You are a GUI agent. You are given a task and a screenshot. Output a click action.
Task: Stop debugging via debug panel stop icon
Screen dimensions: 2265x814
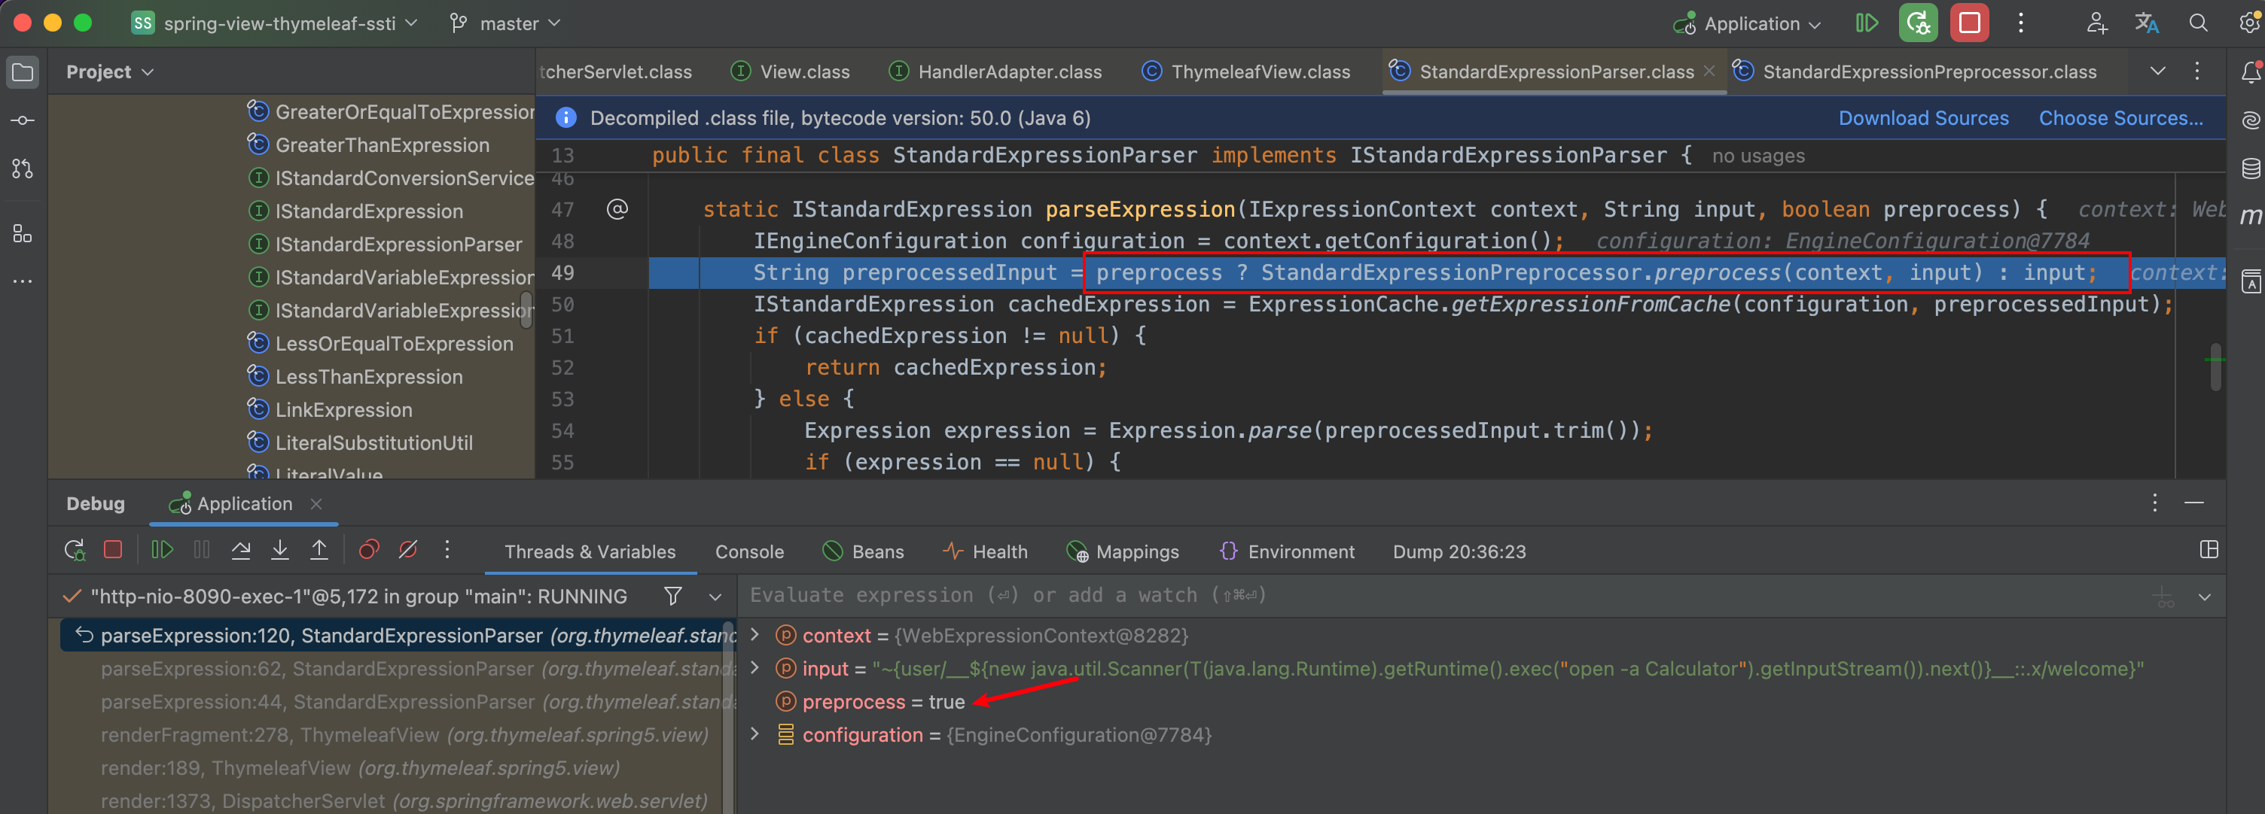pos(112,550)
